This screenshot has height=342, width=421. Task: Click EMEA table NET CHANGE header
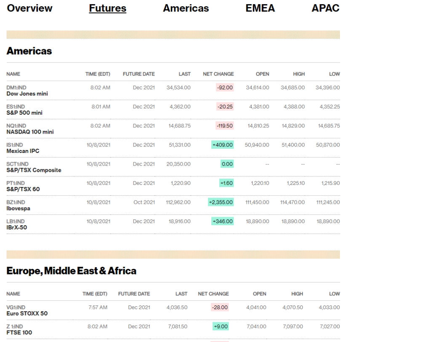[x=213, y=294]
